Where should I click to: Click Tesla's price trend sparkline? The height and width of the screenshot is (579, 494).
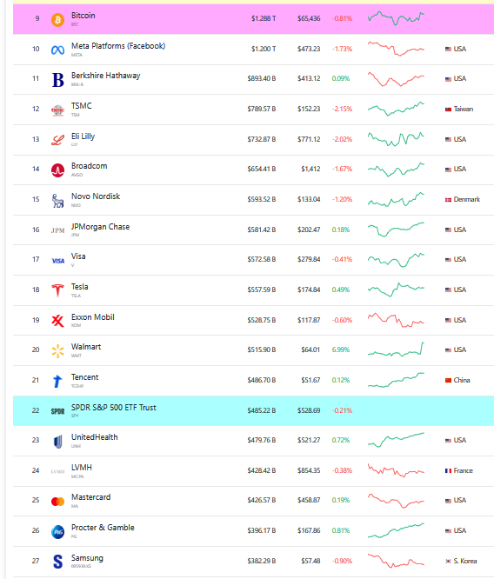(396, 289)
